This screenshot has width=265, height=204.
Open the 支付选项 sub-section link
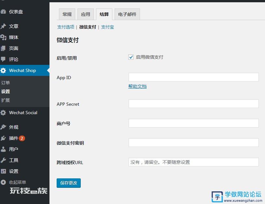pyautogui.click(x=66, y=27)
